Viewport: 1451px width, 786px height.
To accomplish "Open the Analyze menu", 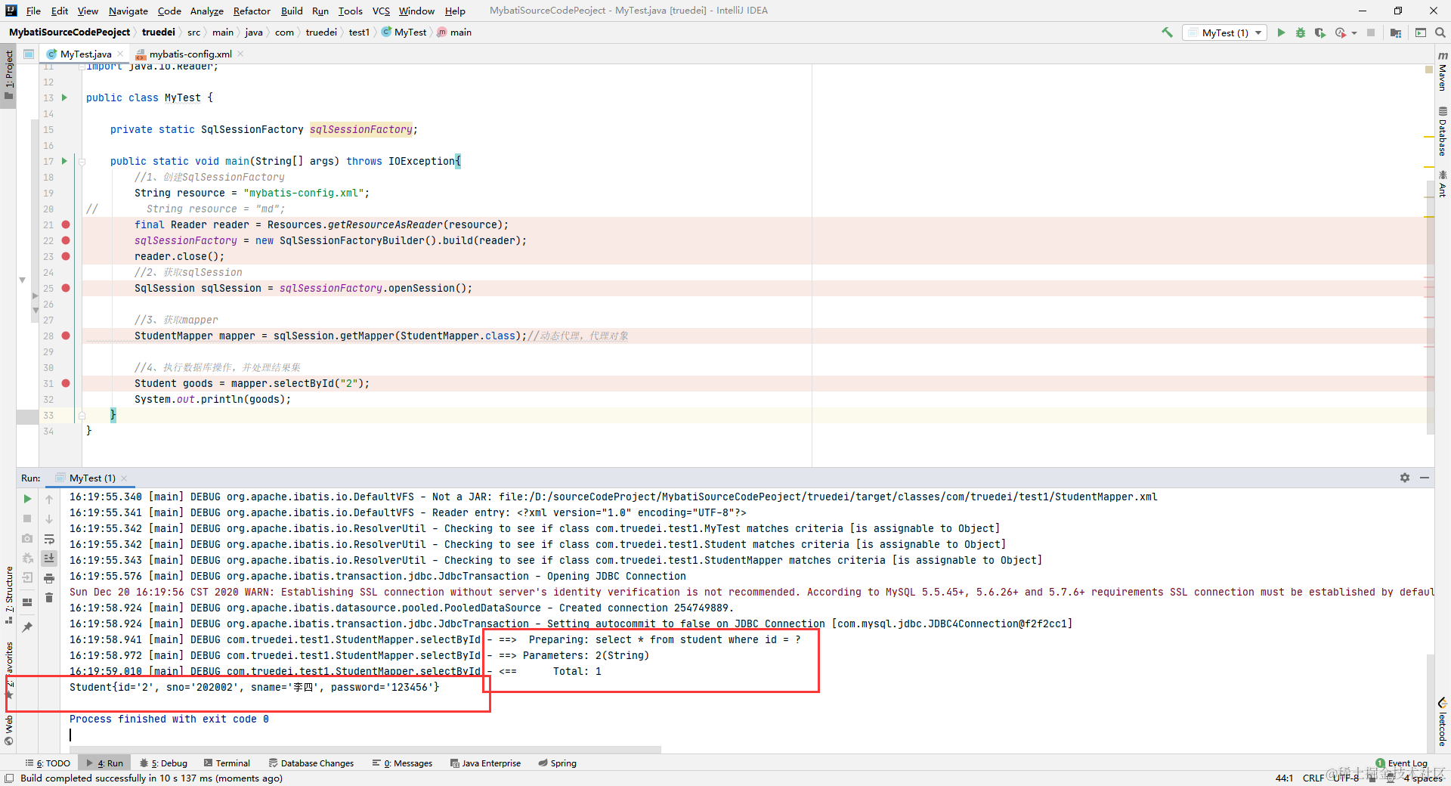I will coord(206,11).
